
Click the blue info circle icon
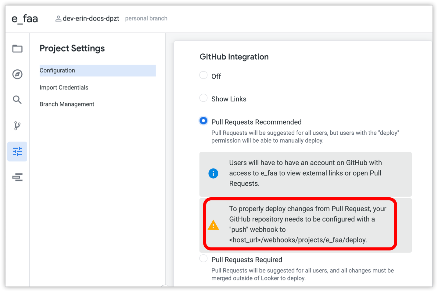click(213, 173)
